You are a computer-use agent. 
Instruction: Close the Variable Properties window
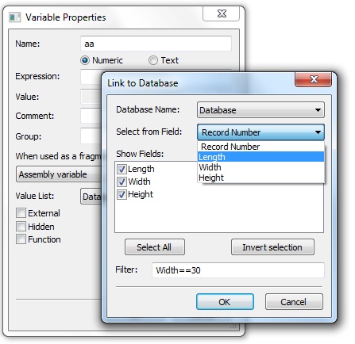(222, 13)
